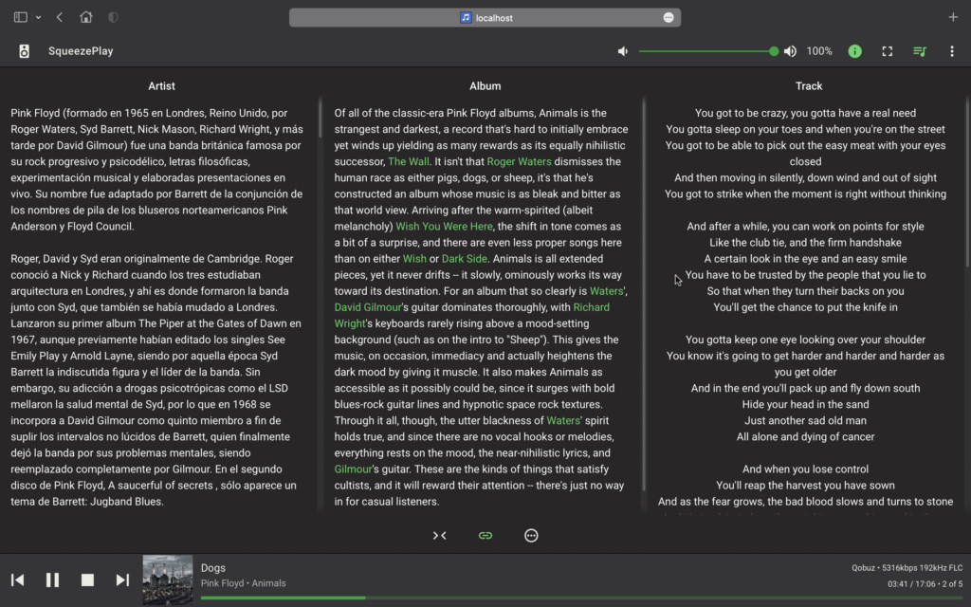
Task: Open the Dark Side link
Action: coord(465,258)
